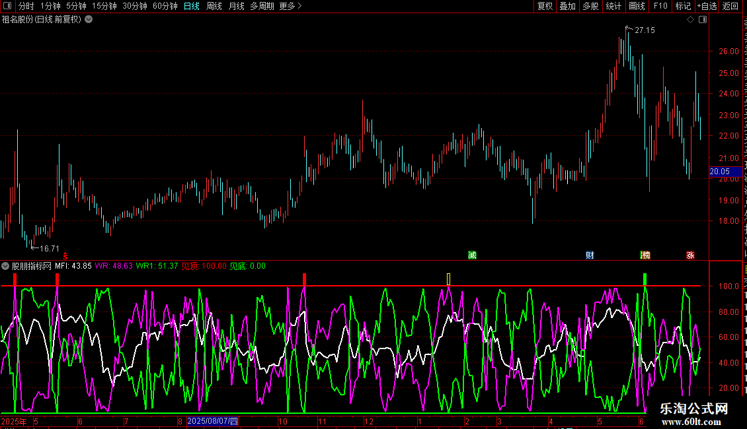Toggle the chart side panel icon
The width and height of the screenshot is (747, 429).
point(703,20)
